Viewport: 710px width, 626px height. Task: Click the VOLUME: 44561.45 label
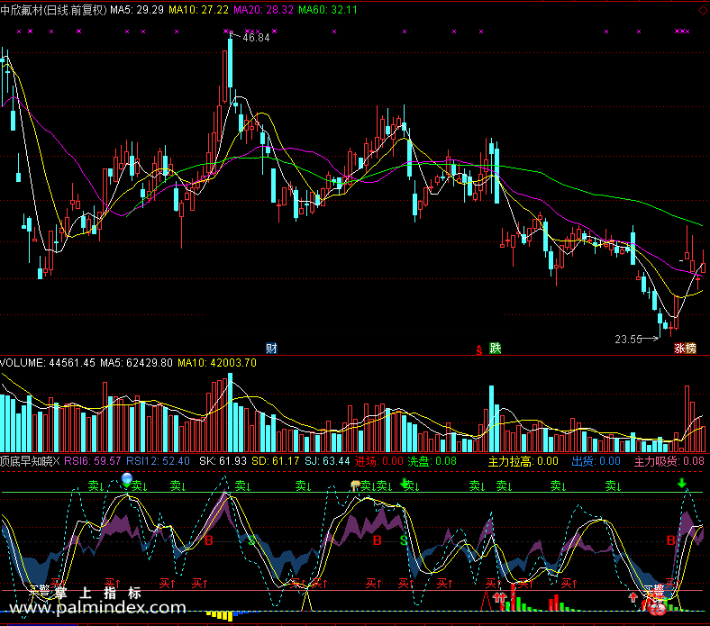point(48,363)
